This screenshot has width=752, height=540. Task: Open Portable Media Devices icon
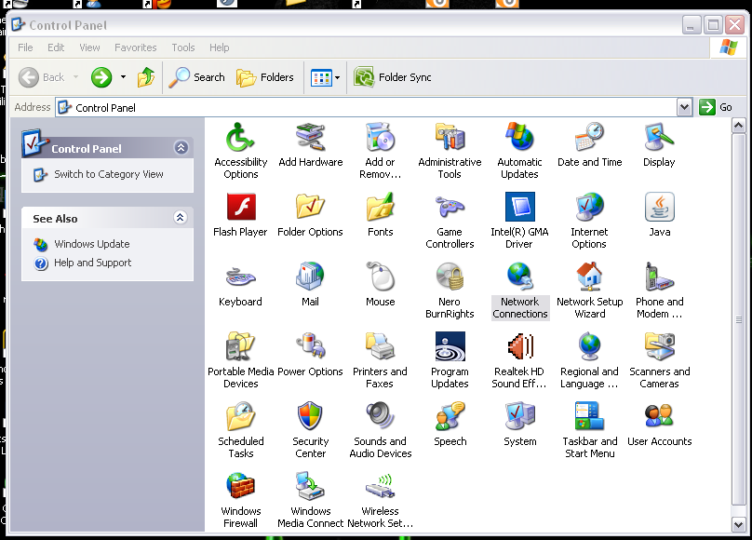click(240, 346)
